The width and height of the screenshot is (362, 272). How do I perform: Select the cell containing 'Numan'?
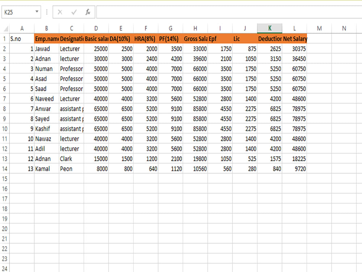point(47,69)
